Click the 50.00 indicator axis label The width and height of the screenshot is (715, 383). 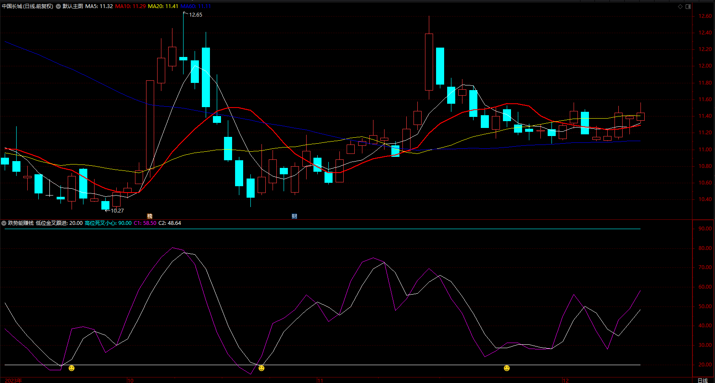pos(705,306)
